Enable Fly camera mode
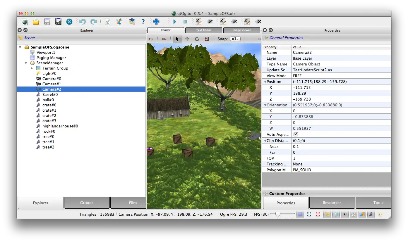Screen dimensions: 408x242 pyautogui.click(x=151, y=39)
